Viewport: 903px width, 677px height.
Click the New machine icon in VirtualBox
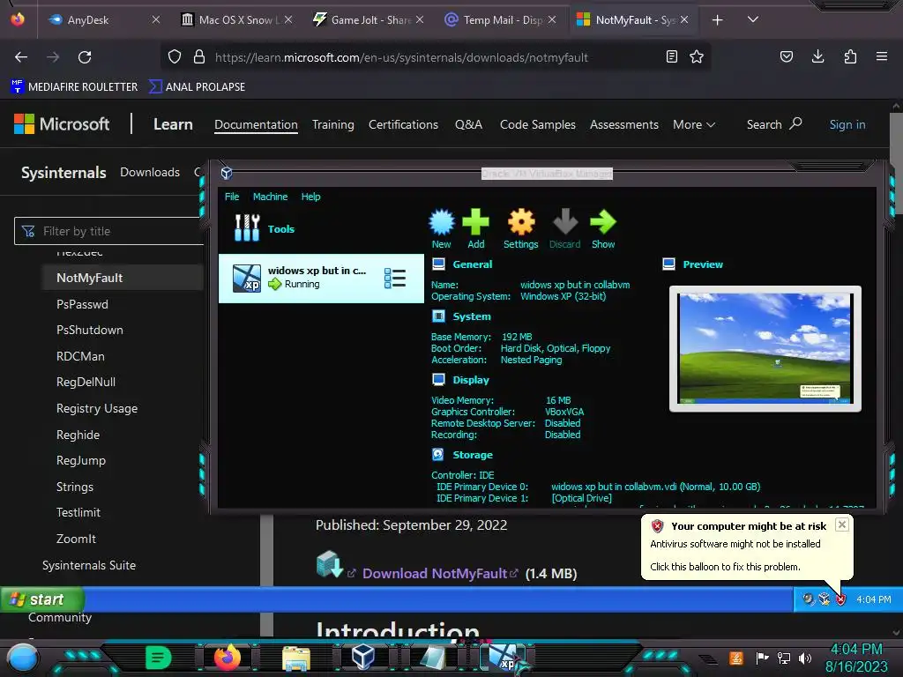[442, 222]
